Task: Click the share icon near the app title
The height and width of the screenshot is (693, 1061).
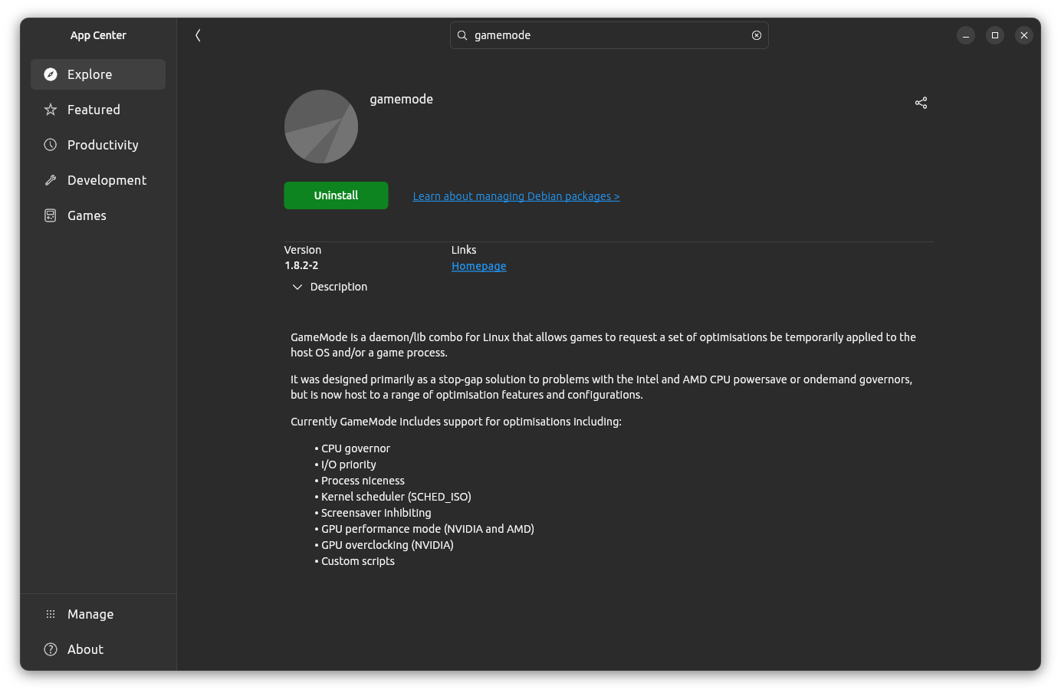Action: [x=921, y=102]
